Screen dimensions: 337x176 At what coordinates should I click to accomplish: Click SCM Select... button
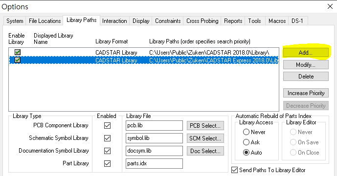205,138
